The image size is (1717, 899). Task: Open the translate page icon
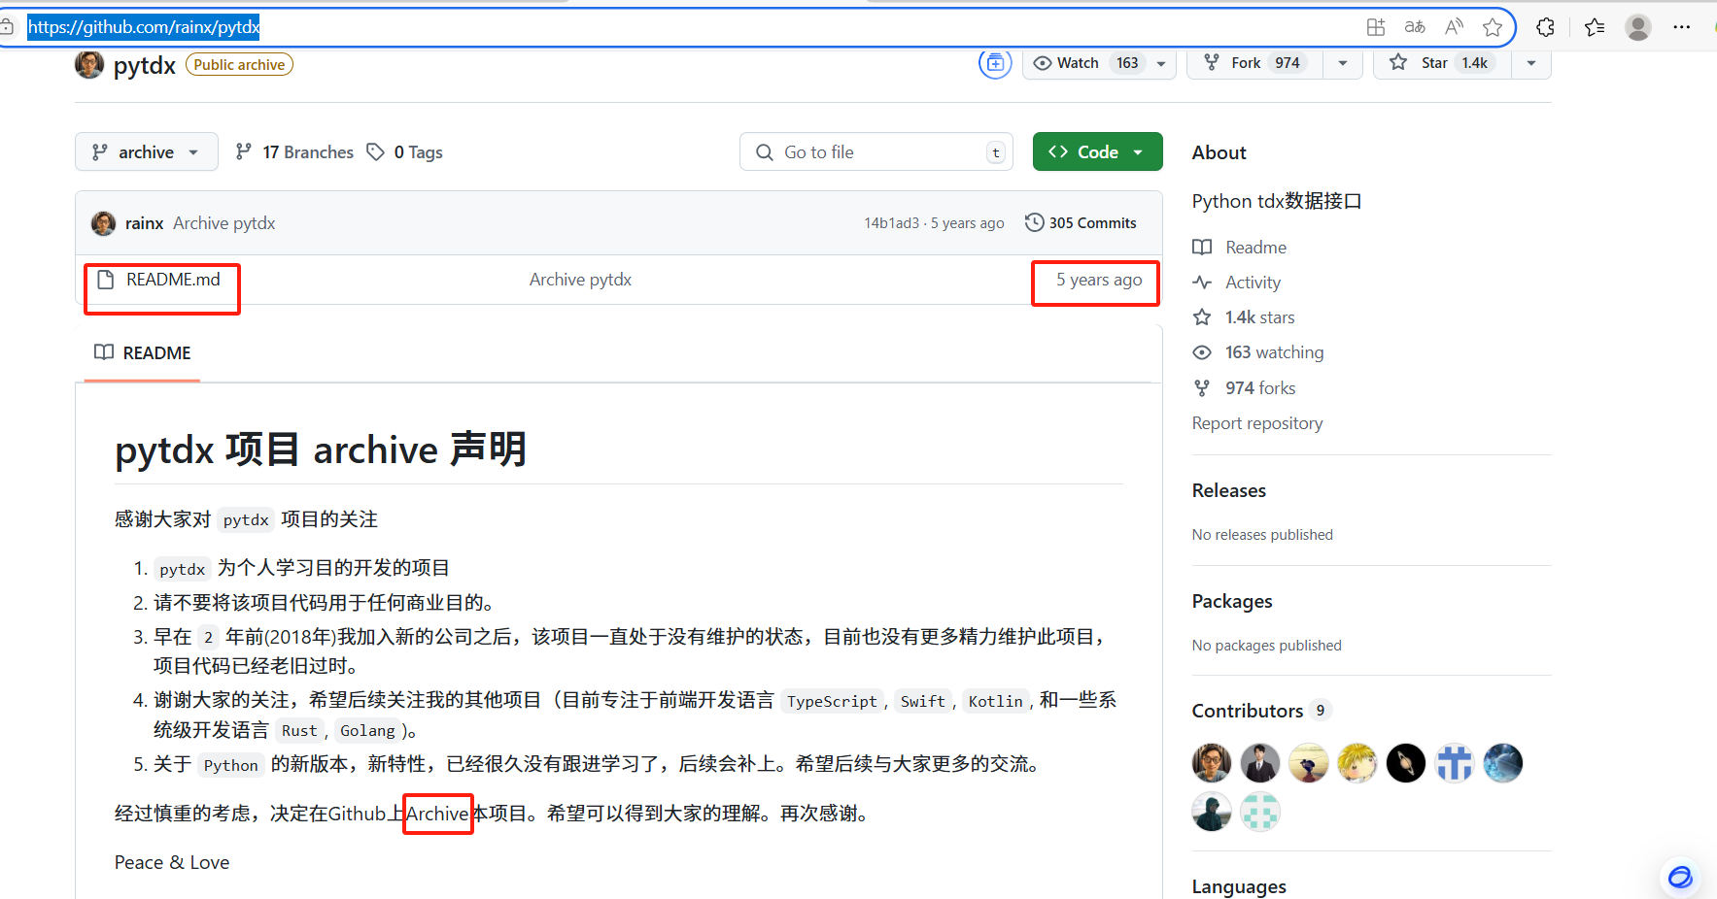(1415, 27)
